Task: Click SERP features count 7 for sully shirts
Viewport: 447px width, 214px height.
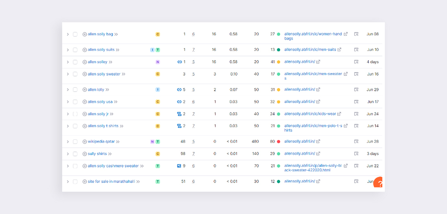Action: pos(193,154)
